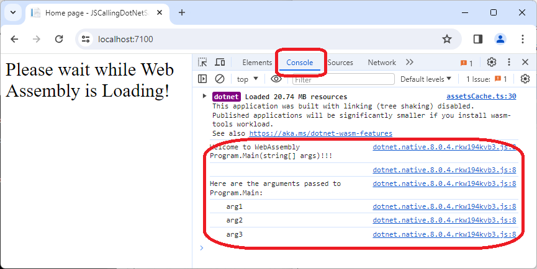Open console settings gear

tap(525, 79)
